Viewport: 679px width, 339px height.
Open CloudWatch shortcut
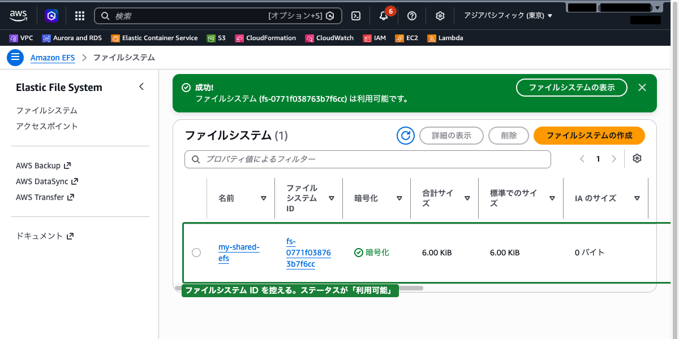329,38
